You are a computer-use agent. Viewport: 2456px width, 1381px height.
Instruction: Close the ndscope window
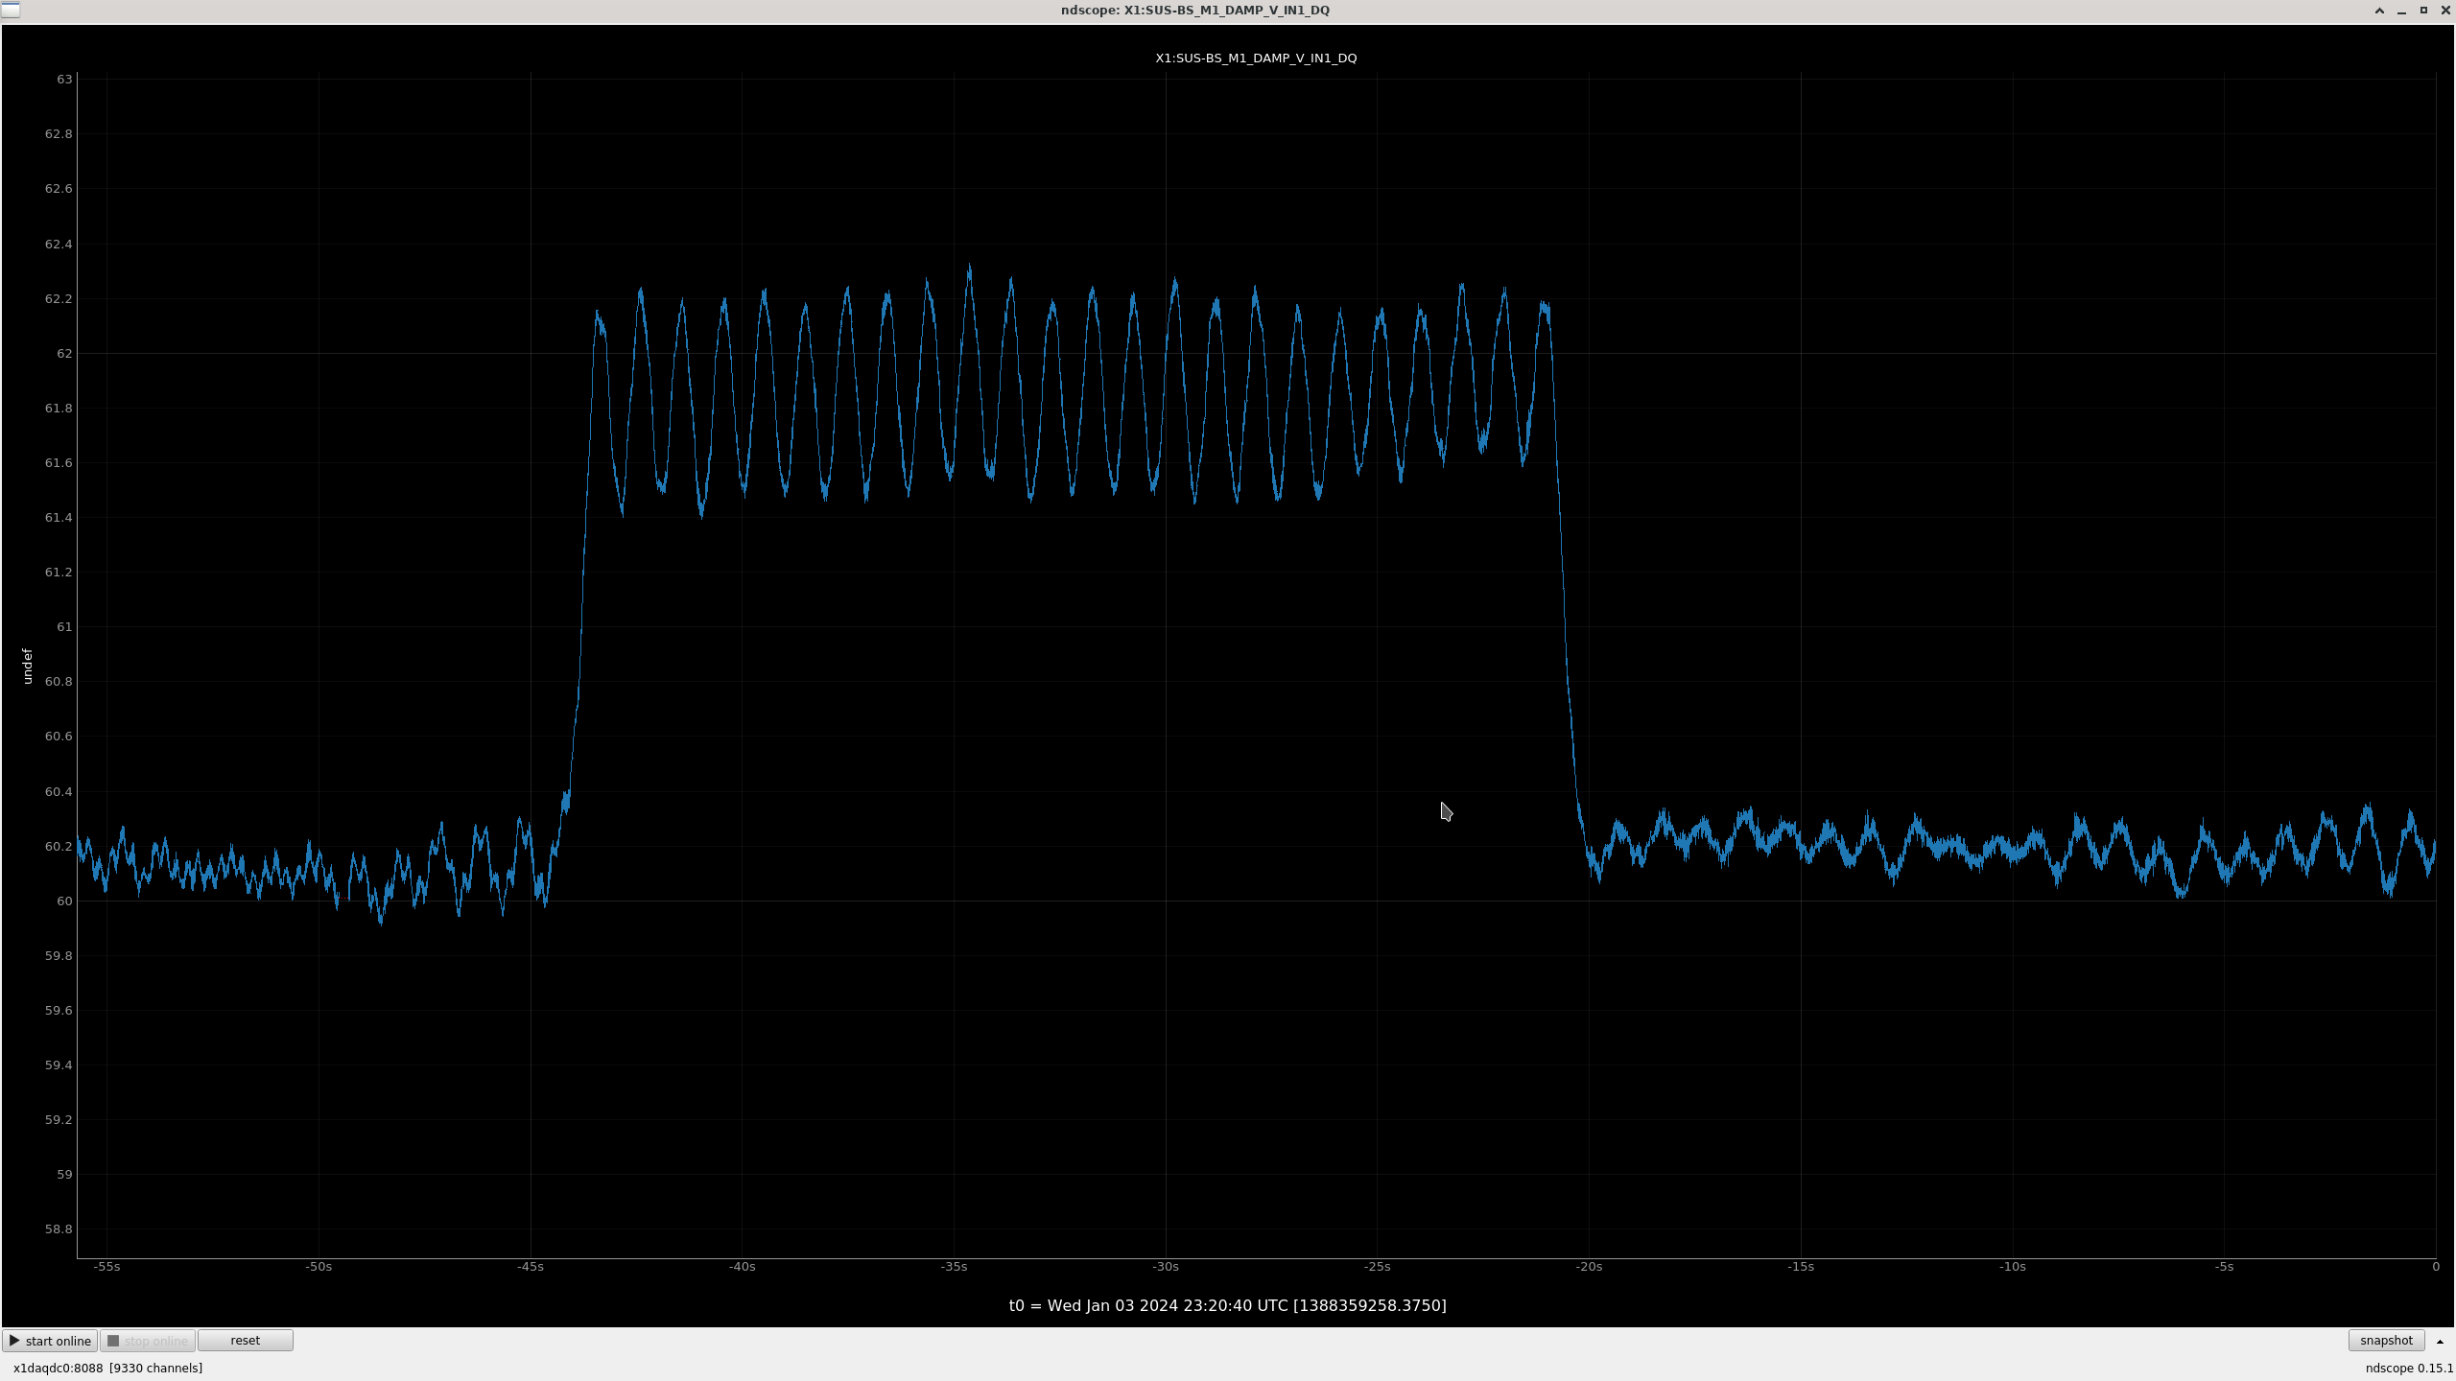click(2445, 11)
